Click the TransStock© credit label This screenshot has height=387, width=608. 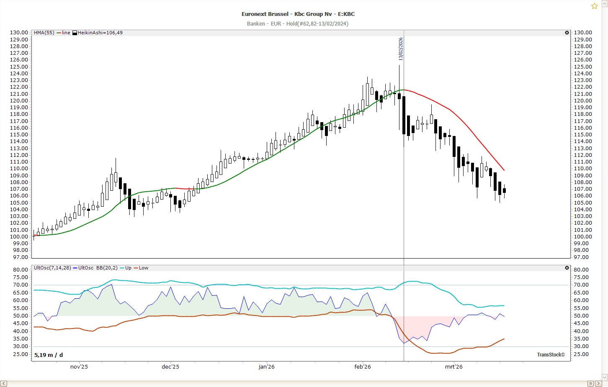pos(551,354)
